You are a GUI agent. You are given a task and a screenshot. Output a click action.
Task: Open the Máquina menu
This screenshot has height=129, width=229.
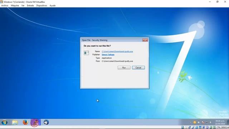point(15,6)
